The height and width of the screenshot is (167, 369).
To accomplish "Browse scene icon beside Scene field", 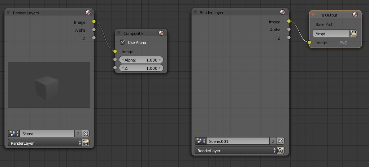I will pos(14,134).
